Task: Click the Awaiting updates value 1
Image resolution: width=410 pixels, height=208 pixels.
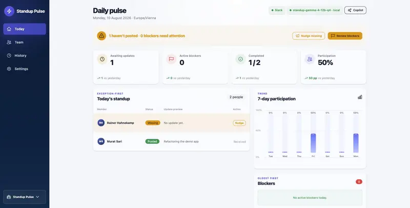Action: tap(112, 63)
